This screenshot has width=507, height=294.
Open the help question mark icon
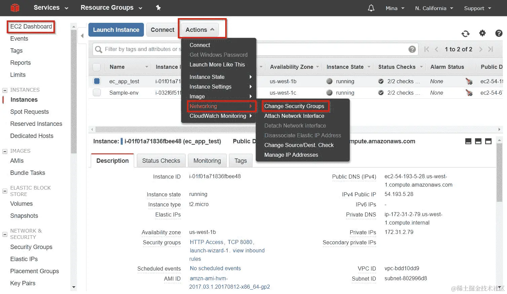click(x=499, y=33)
